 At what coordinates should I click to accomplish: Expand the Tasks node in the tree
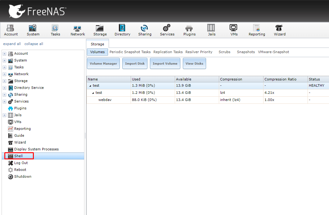click(4, 67)
